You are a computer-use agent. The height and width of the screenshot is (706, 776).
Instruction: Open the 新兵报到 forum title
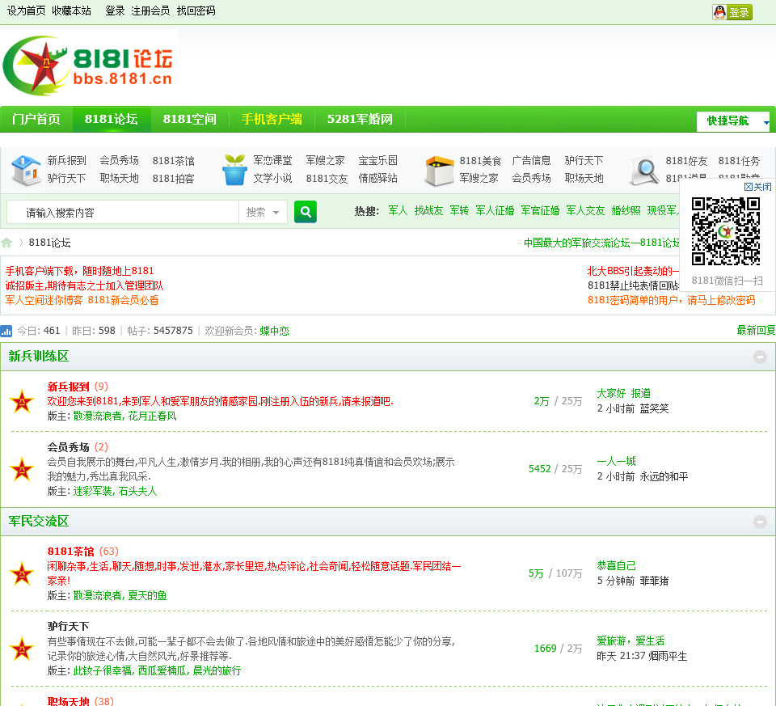[68, 387]
